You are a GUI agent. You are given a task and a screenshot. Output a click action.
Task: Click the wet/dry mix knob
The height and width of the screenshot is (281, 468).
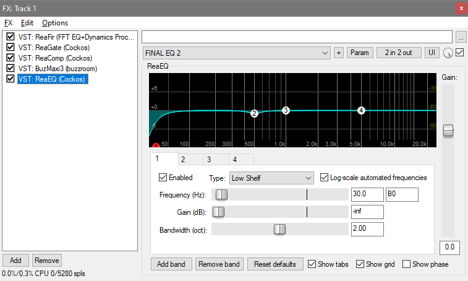448,53
